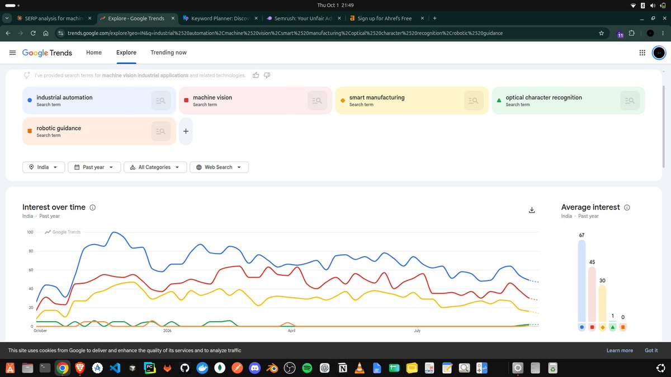Open the purple extension with badge 11

(621, 34)
